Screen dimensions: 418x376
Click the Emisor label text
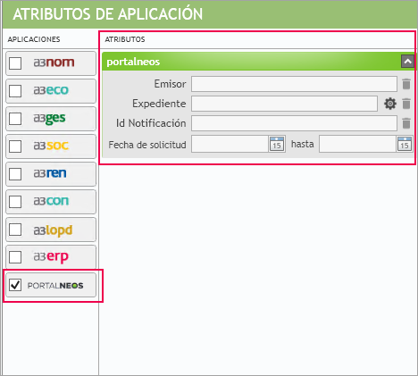tap(171, 84)
